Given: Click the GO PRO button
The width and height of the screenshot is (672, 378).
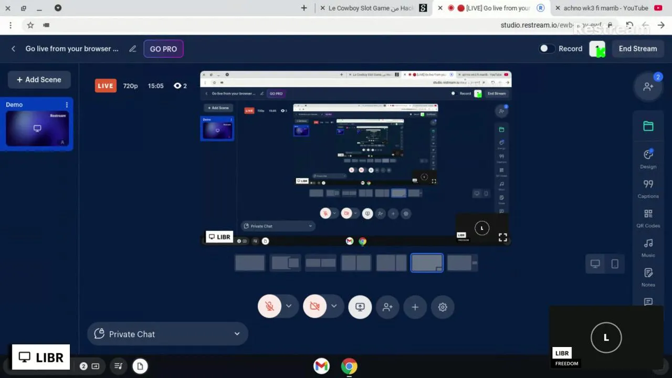Looking at the screenshot, I should pos(163,49).
